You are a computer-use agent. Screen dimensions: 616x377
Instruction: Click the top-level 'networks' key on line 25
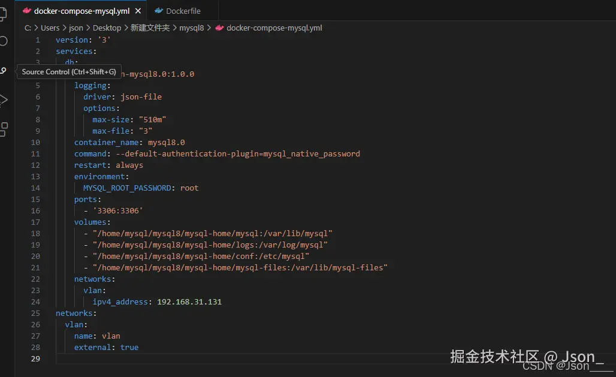click(x=74, y=313)
